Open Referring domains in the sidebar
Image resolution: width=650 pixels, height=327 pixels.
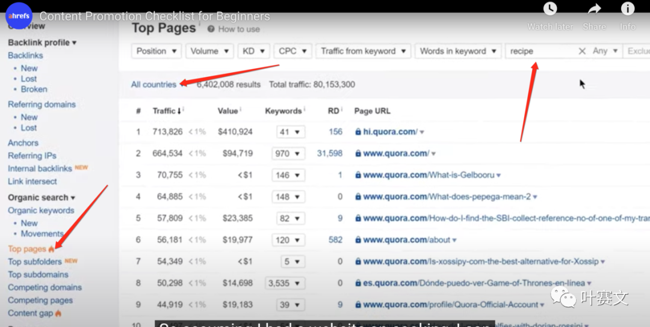coord(42,105)
